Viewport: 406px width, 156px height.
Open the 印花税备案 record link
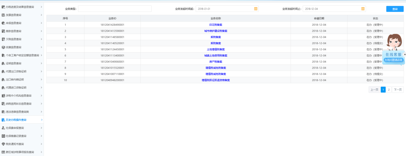[x=216, y=25]
